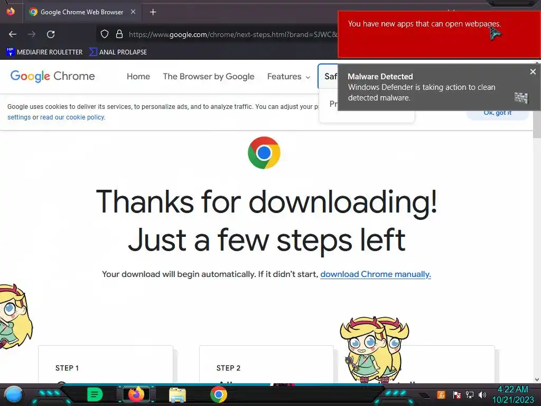Open the green notes app in taskbar
This screenshot has width=541, height=406.
[95, 394]
